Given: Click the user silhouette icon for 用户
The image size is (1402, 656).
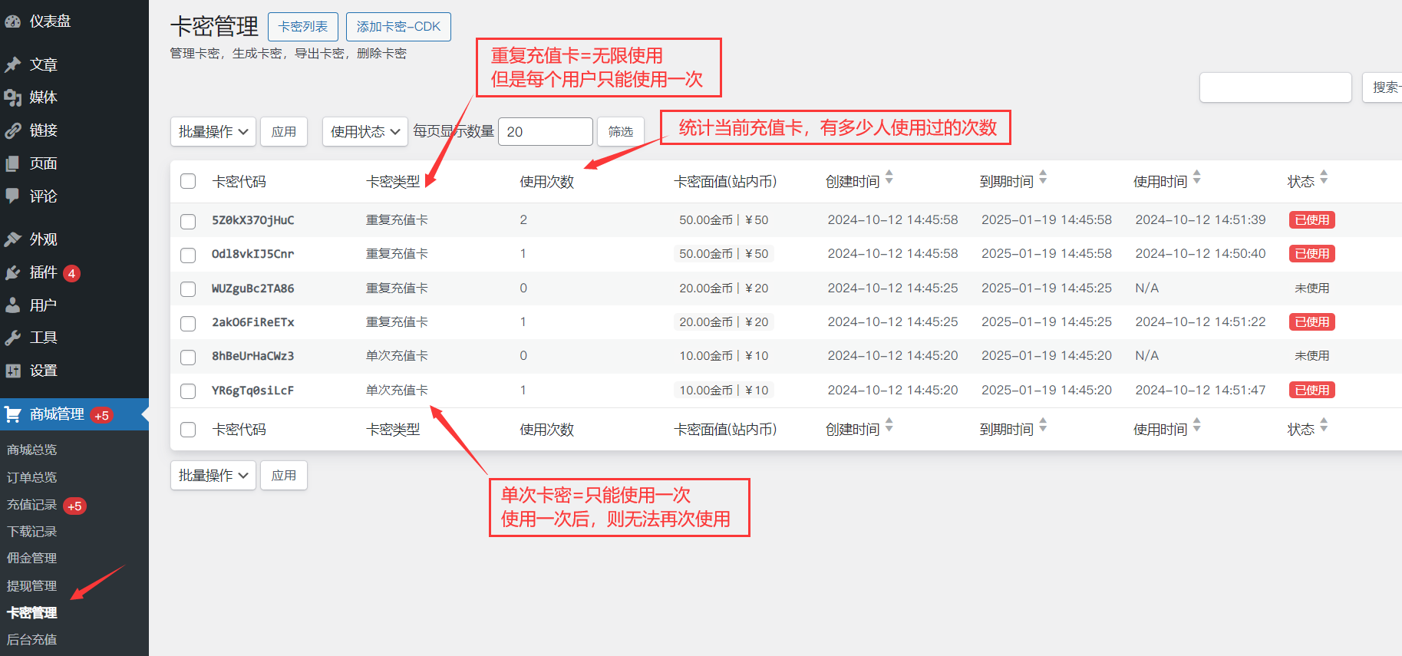Looking at the screenshot, I should click(12, 305).
